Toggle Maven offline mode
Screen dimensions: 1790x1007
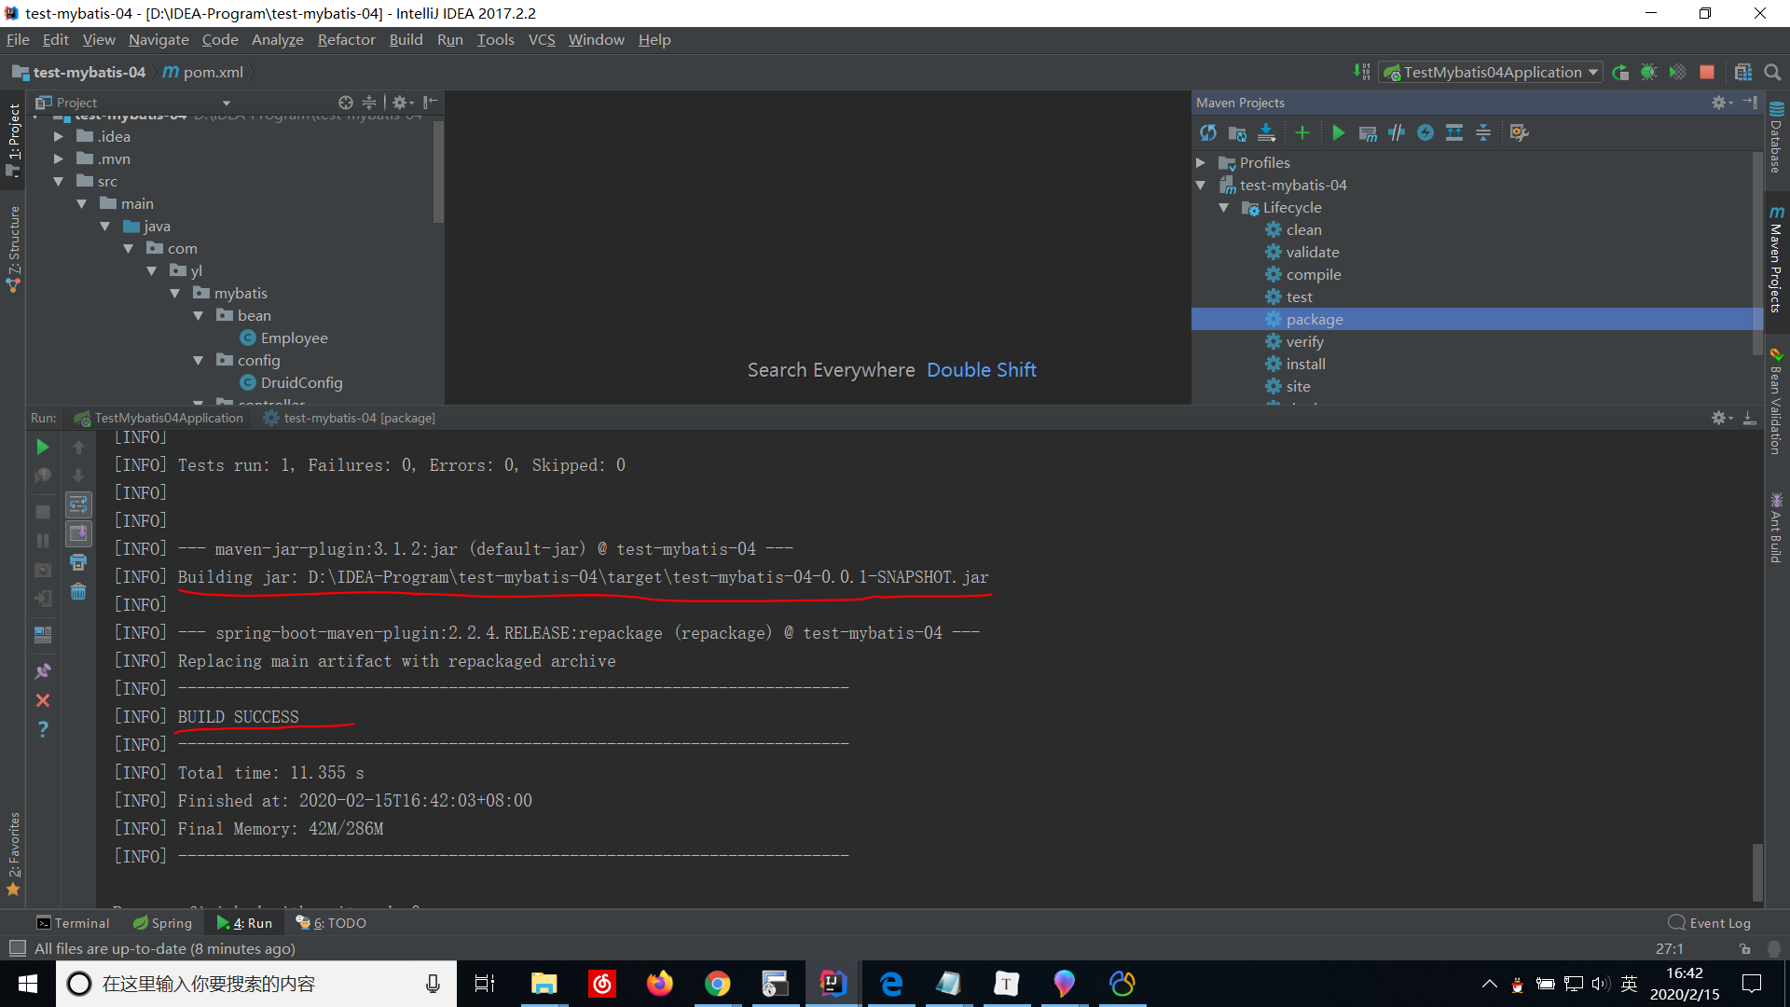click(1425, 132)
